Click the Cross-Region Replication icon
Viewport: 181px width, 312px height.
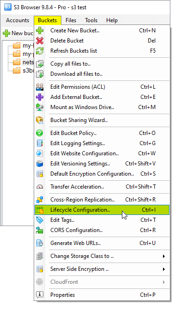(x=40, y=200)
